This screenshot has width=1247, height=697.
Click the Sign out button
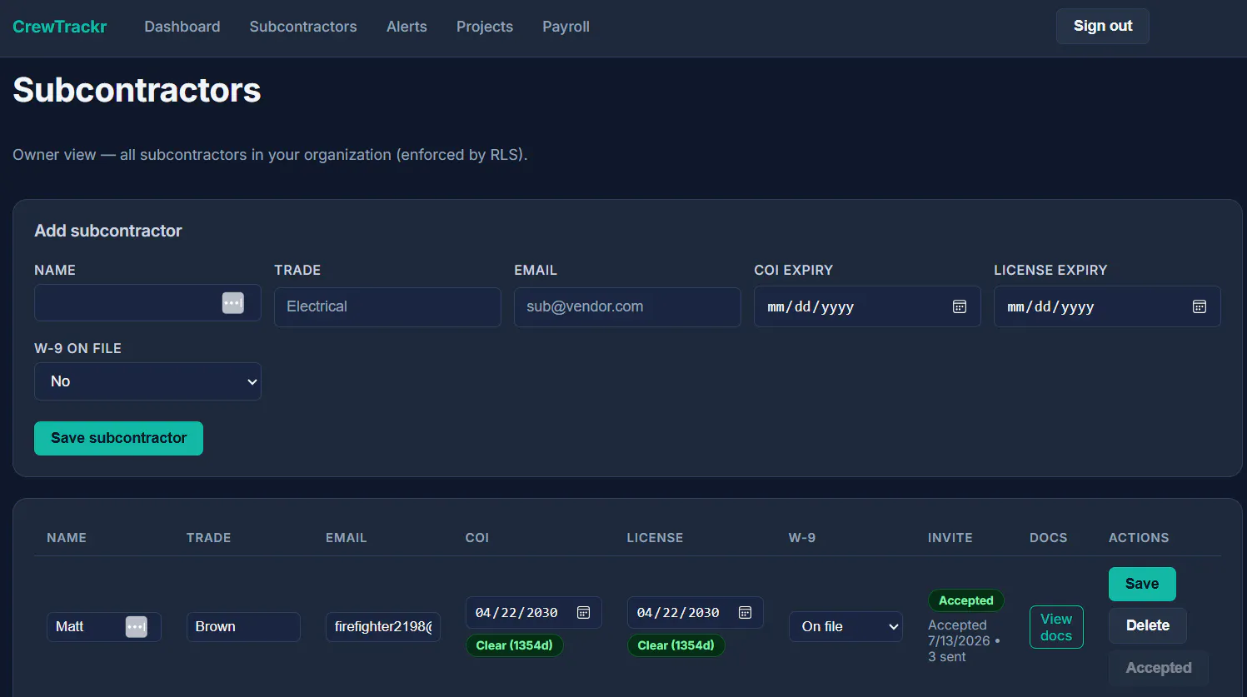click(1103, 26)
